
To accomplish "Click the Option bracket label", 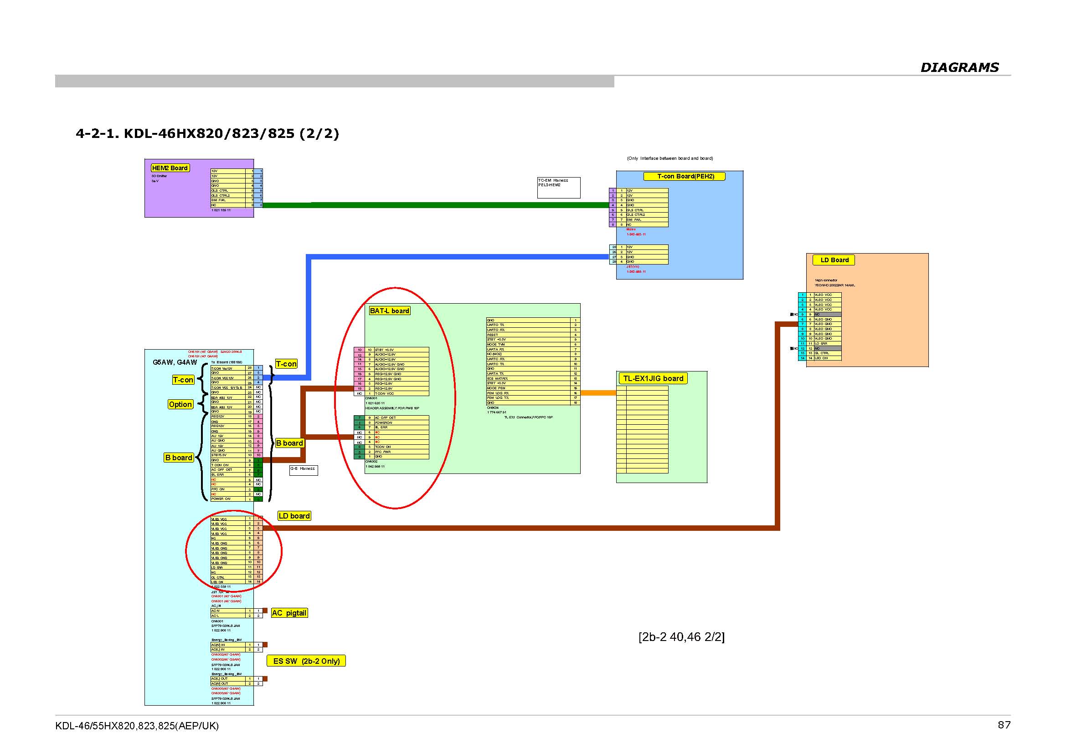I will coord(180,404).
